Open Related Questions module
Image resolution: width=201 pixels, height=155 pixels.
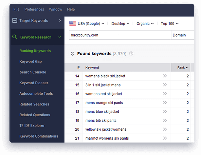pos(35,115)
